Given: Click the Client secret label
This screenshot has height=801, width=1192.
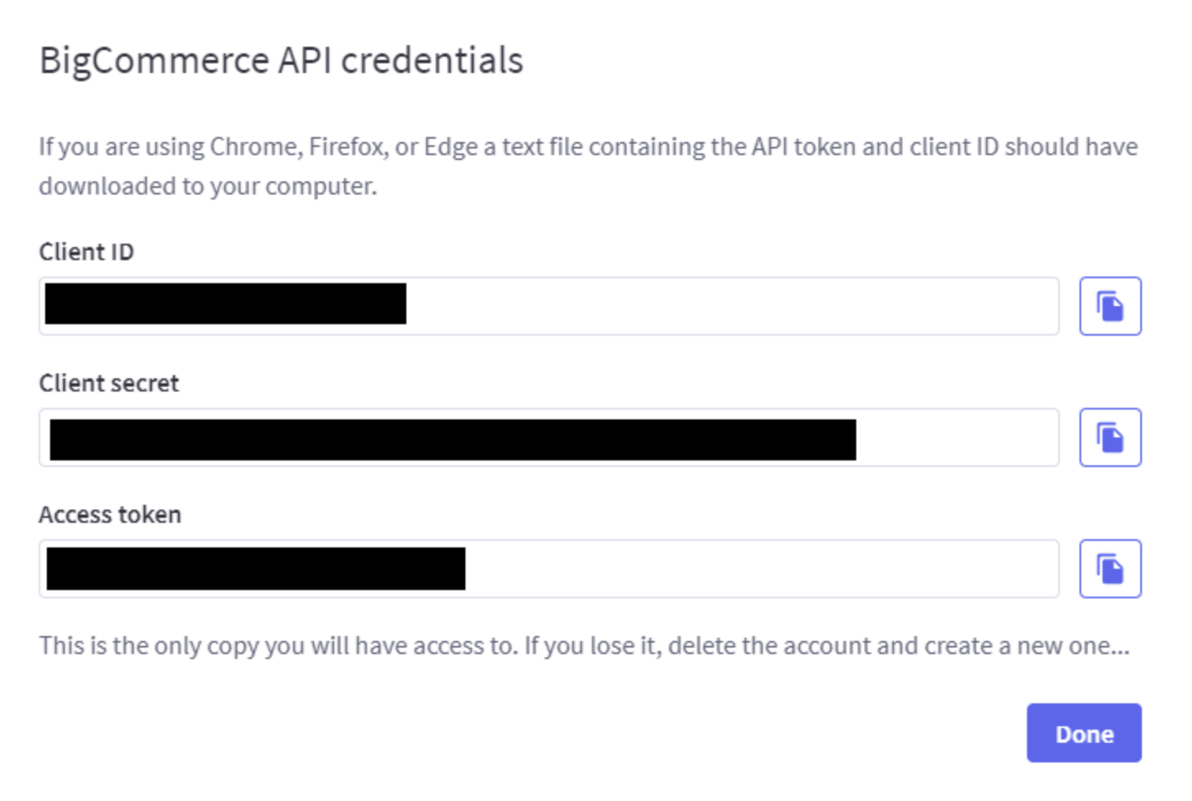Looking at the screenshot, I should [108, 383].
